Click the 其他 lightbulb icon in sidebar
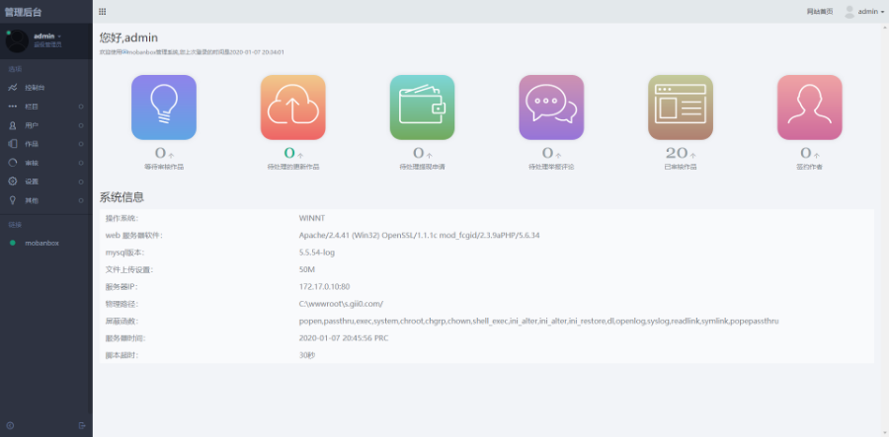This screenshot has width=889, height=437. [x=13, y=200]
